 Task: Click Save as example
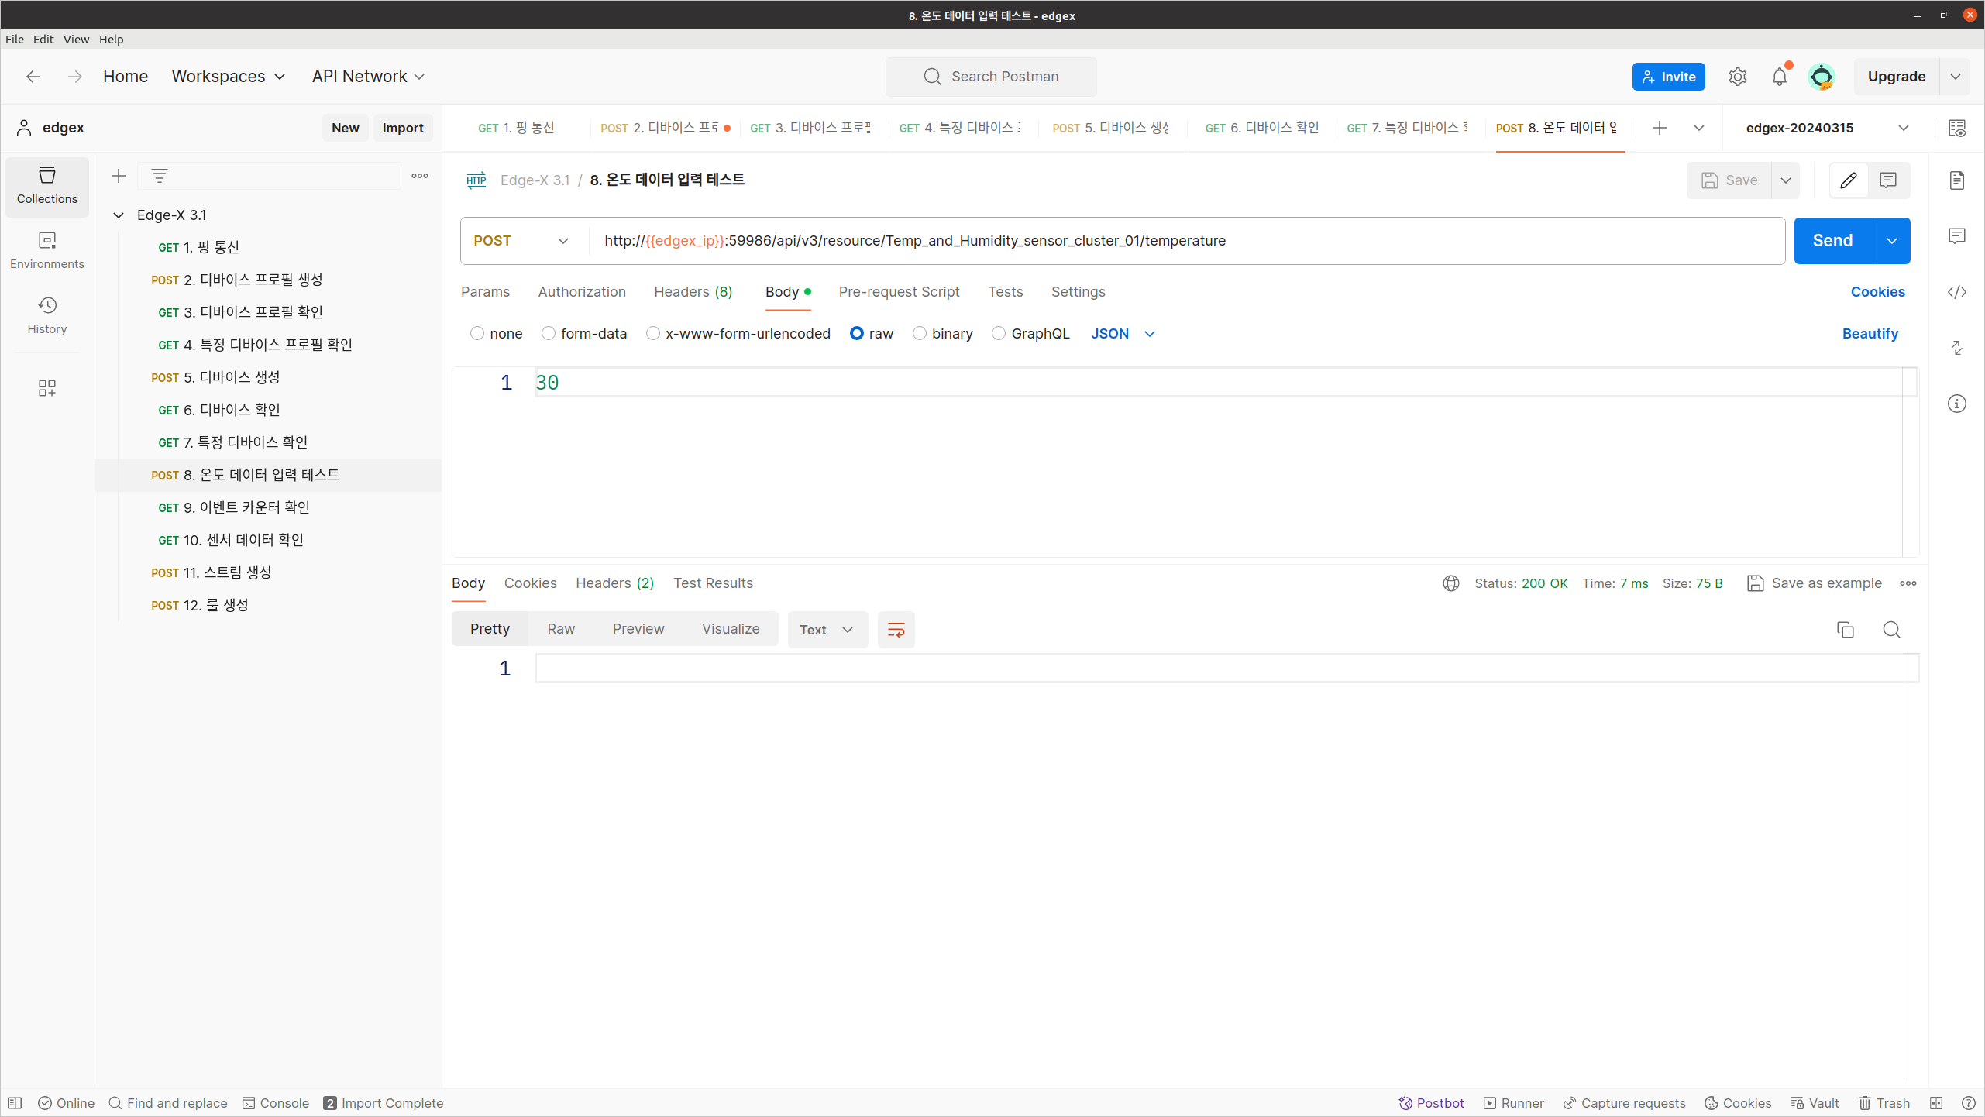[x=1815, y=583]
